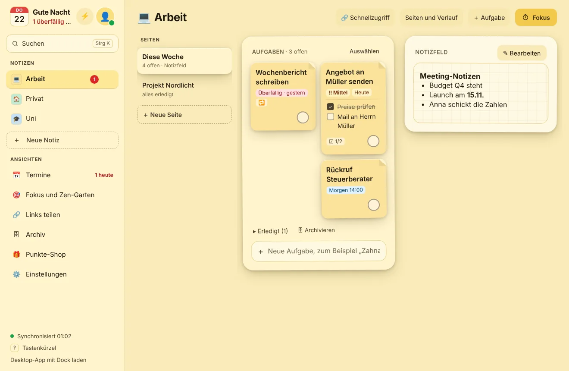
Task: Click Bearbeiten on the Notizfeld
Action: pyautogui.click(x=522, y=53)
